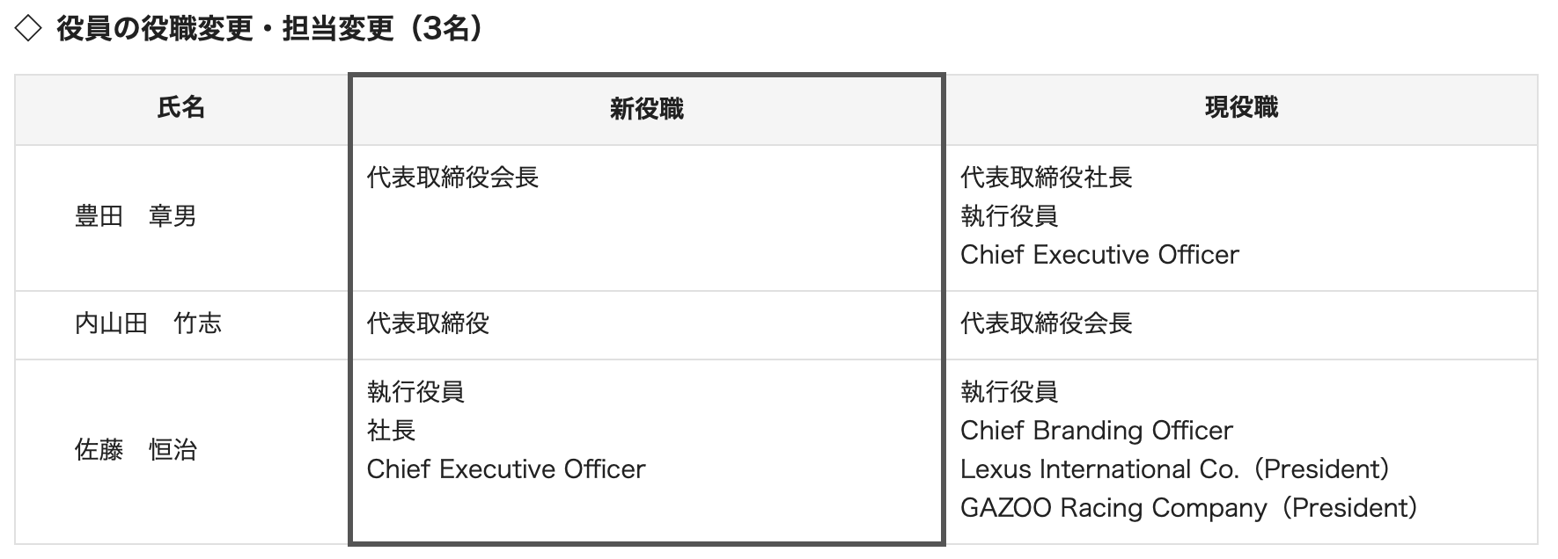Screen dimensions: 1558x559
Task: Select the 氏名 column header
Action: 181,108
